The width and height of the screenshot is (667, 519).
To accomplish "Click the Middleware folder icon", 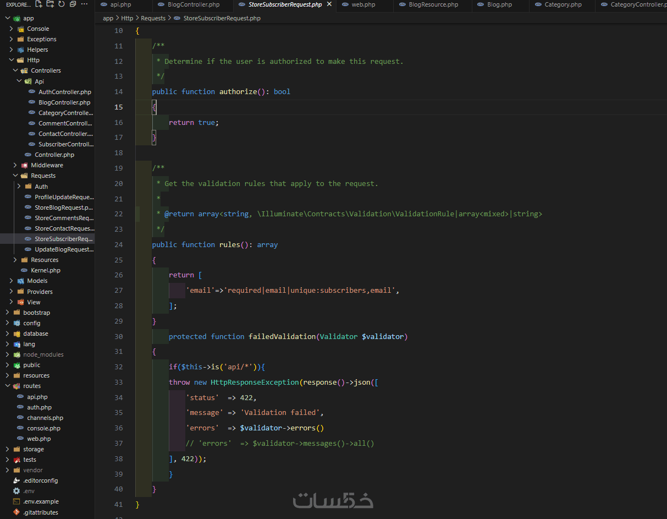I will coord(25,165).
